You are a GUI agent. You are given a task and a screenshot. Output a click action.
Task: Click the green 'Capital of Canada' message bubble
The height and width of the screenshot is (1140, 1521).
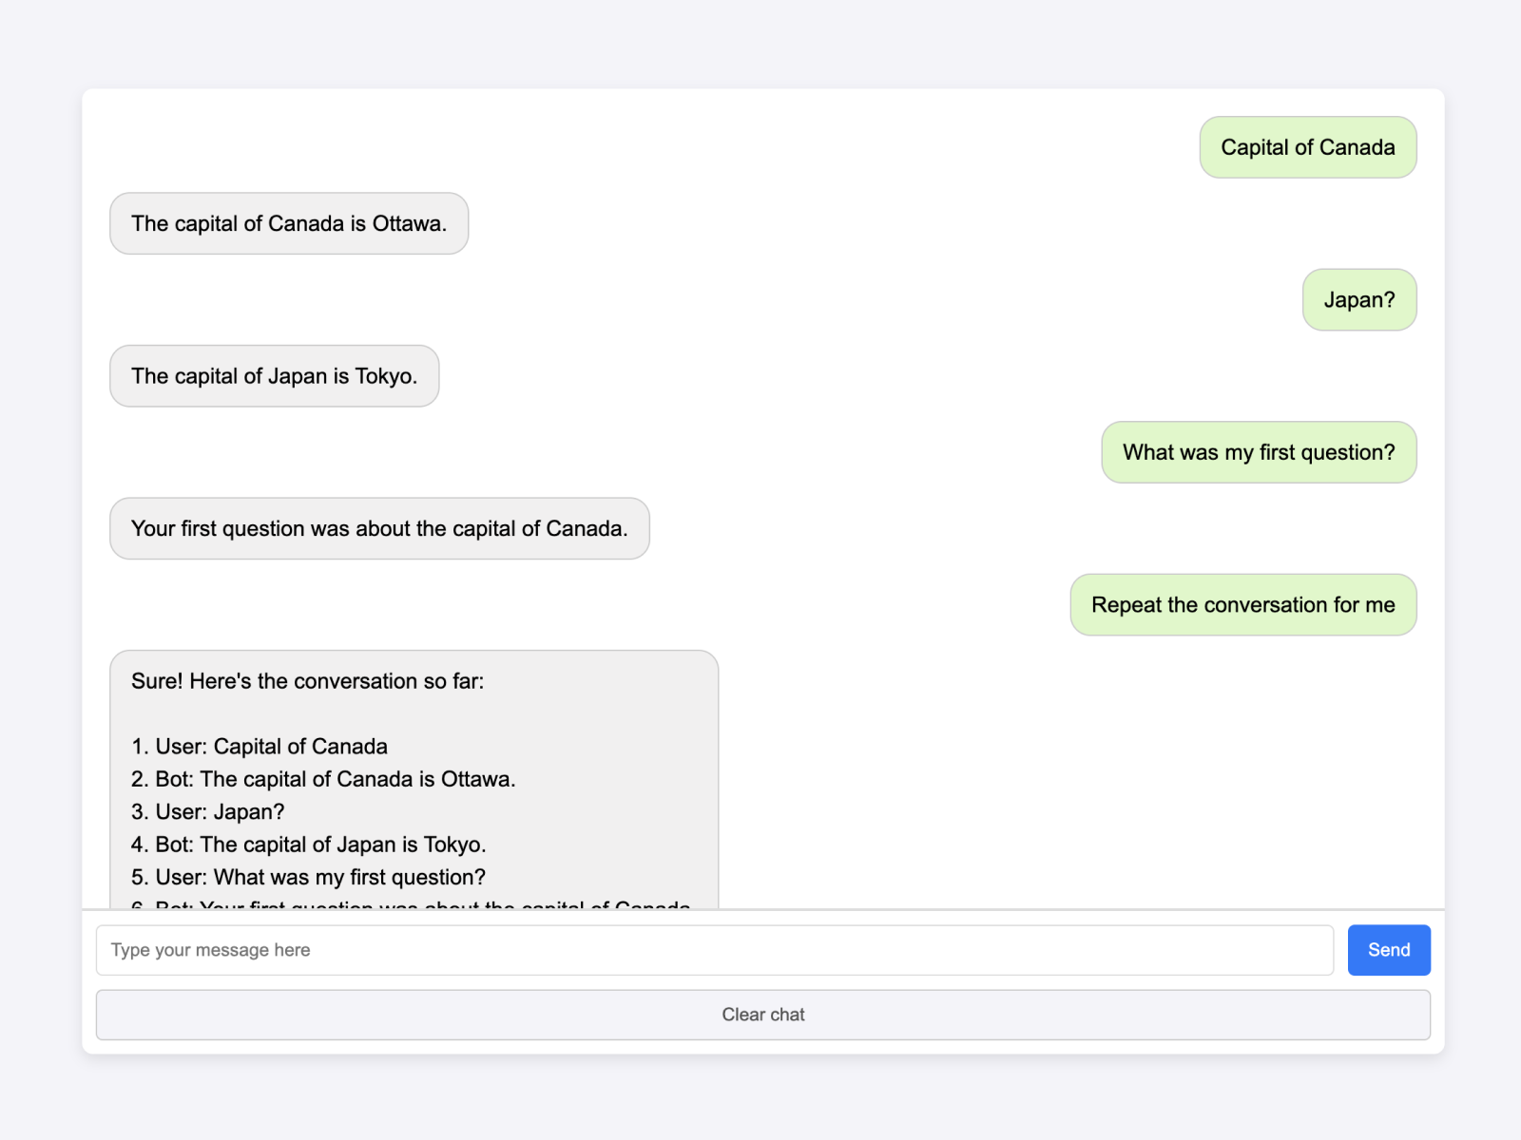[1307, 147]
